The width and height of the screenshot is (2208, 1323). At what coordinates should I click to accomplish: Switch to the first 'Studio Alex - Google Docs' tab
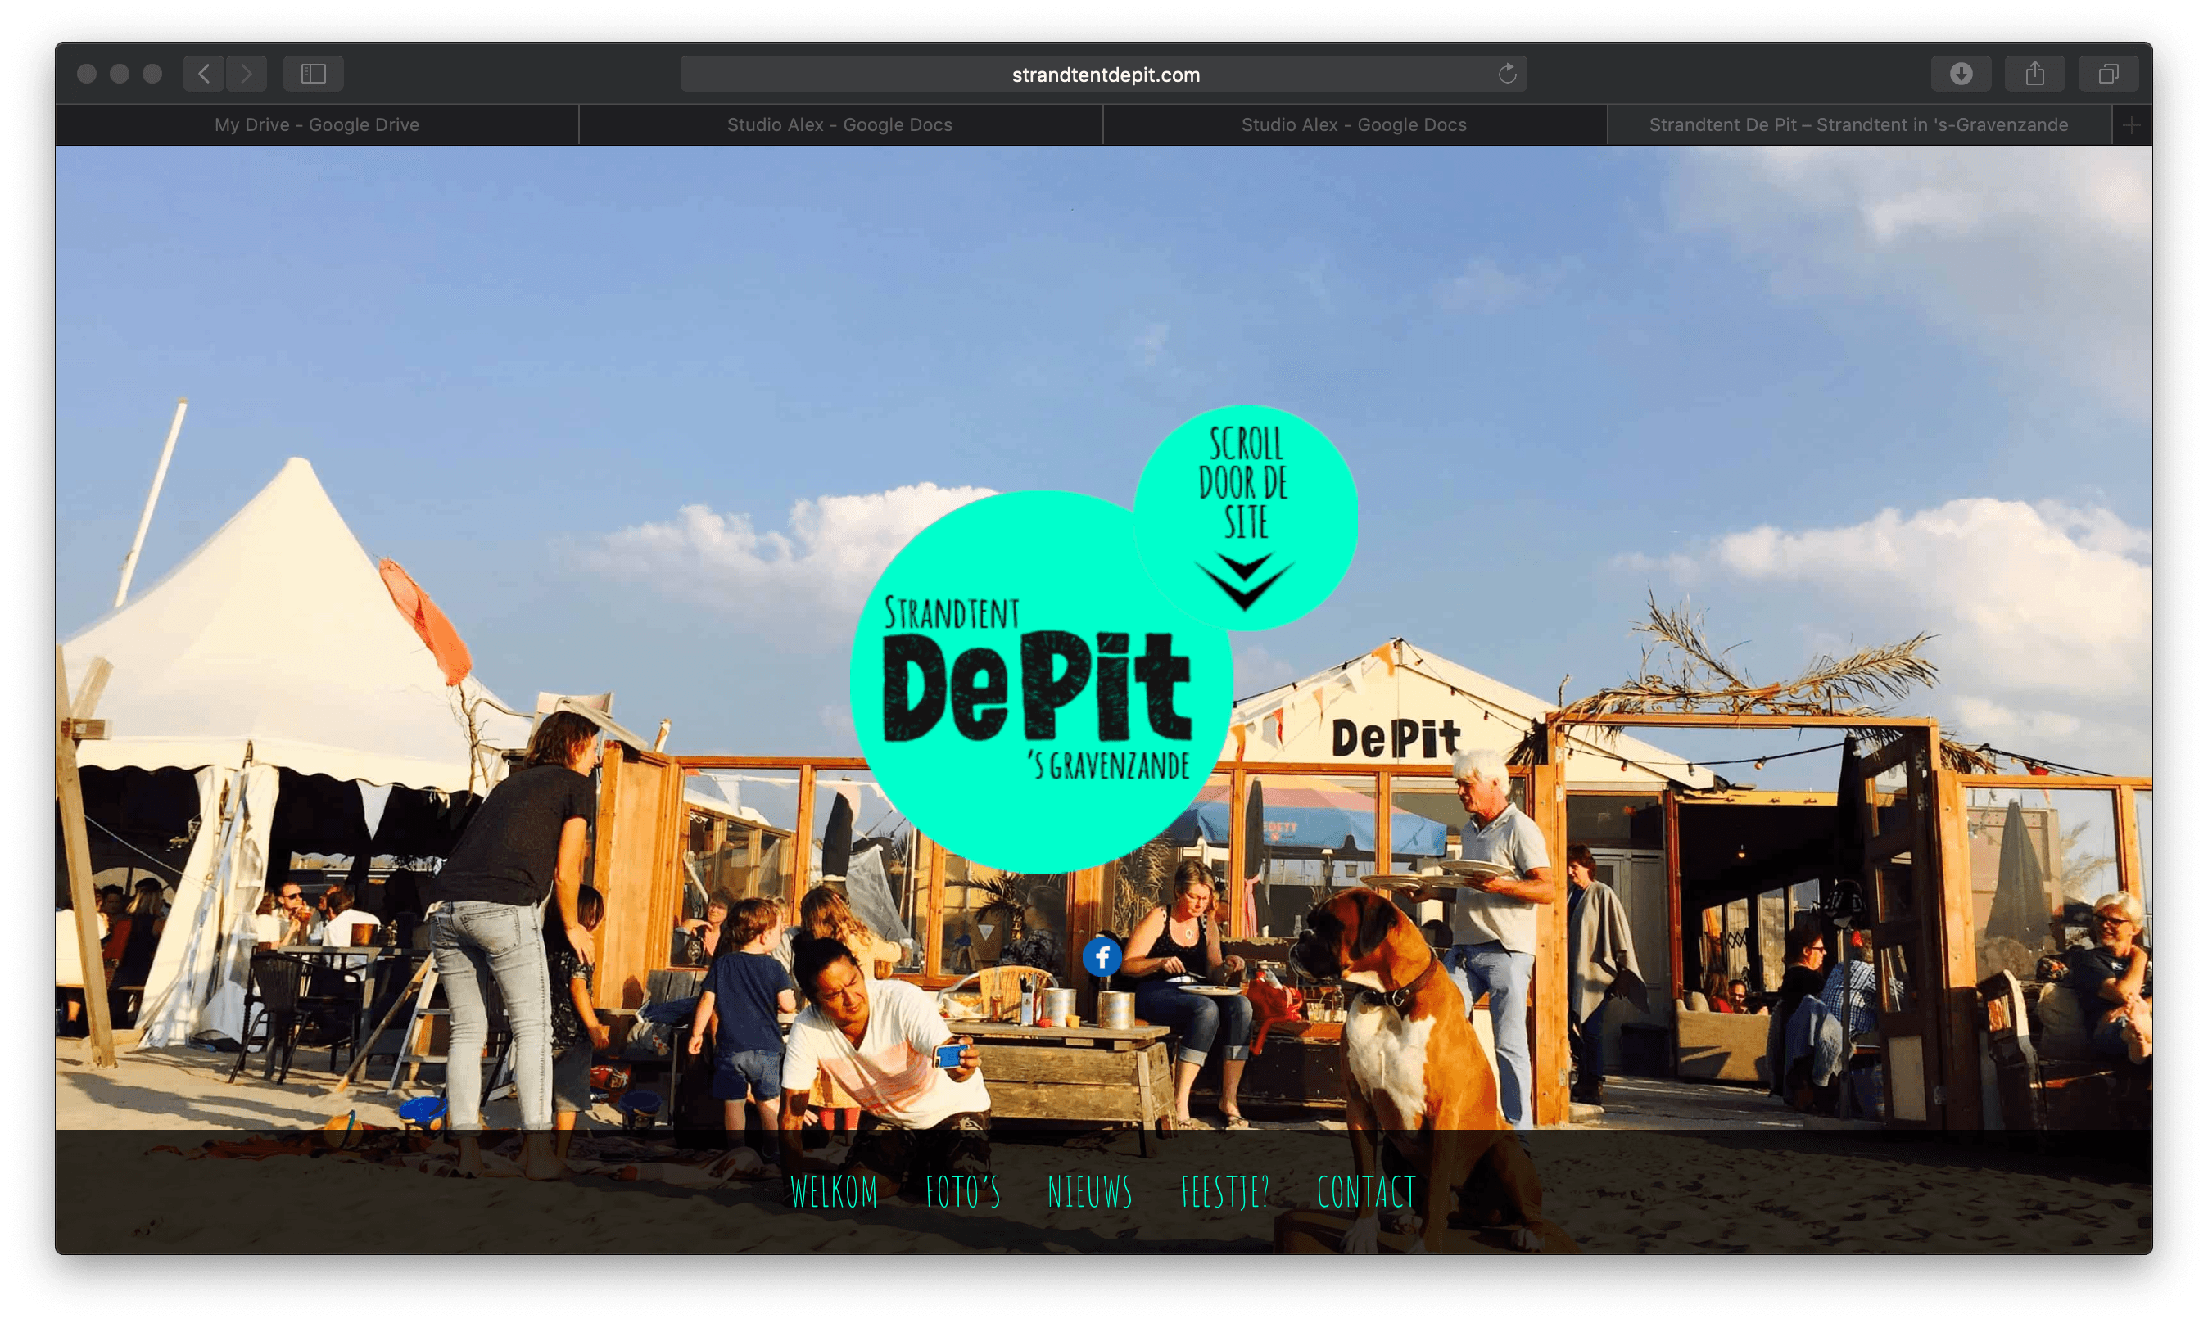pos(839,124)
